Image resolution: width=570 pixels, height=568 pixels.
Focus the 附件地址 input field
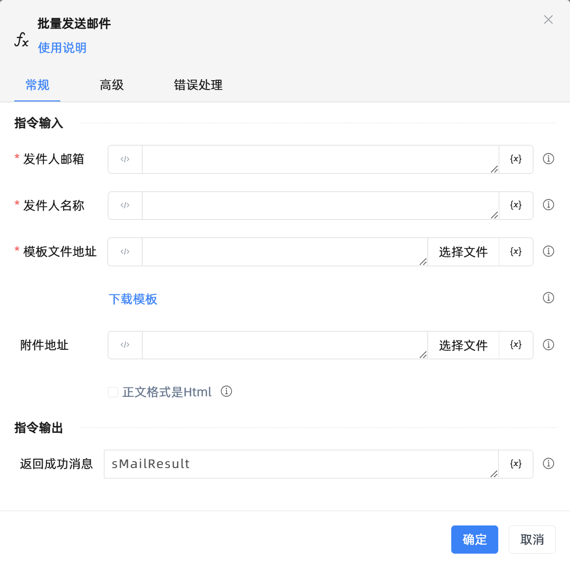point(285,345)
